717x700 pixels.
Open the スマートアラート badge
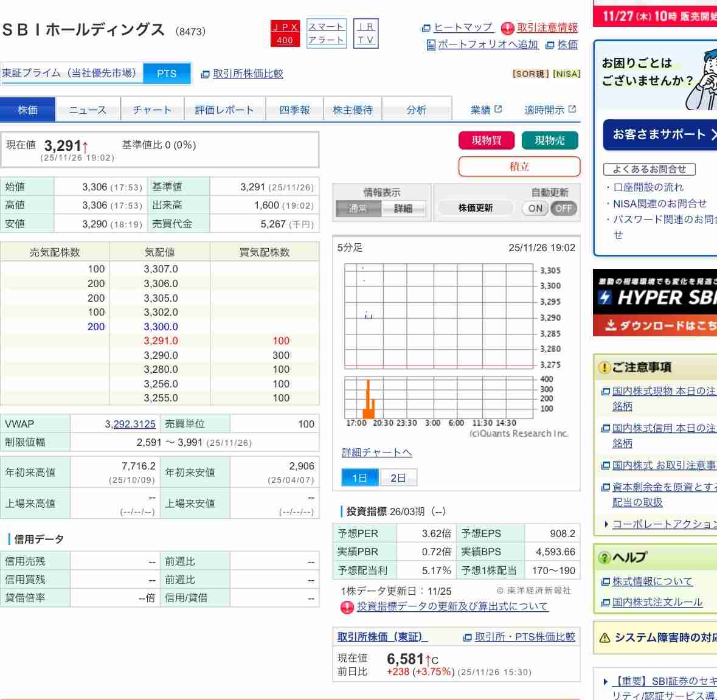(x=327, y=33)
